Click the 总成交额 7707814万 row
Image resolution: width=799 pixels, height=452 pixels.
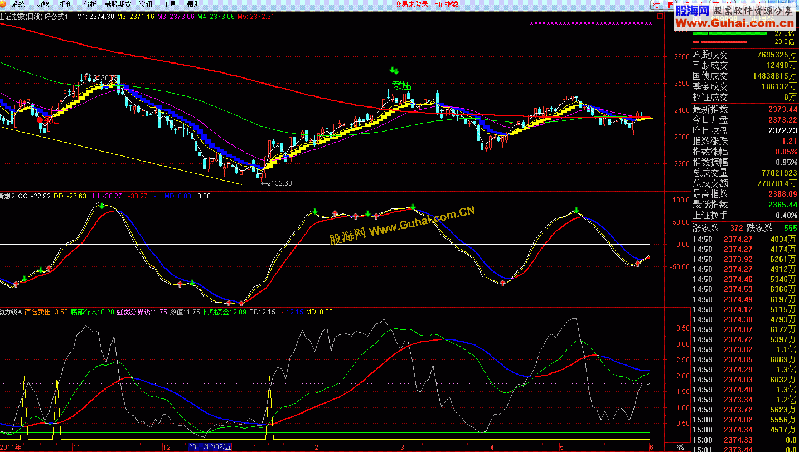click(745, 183)
